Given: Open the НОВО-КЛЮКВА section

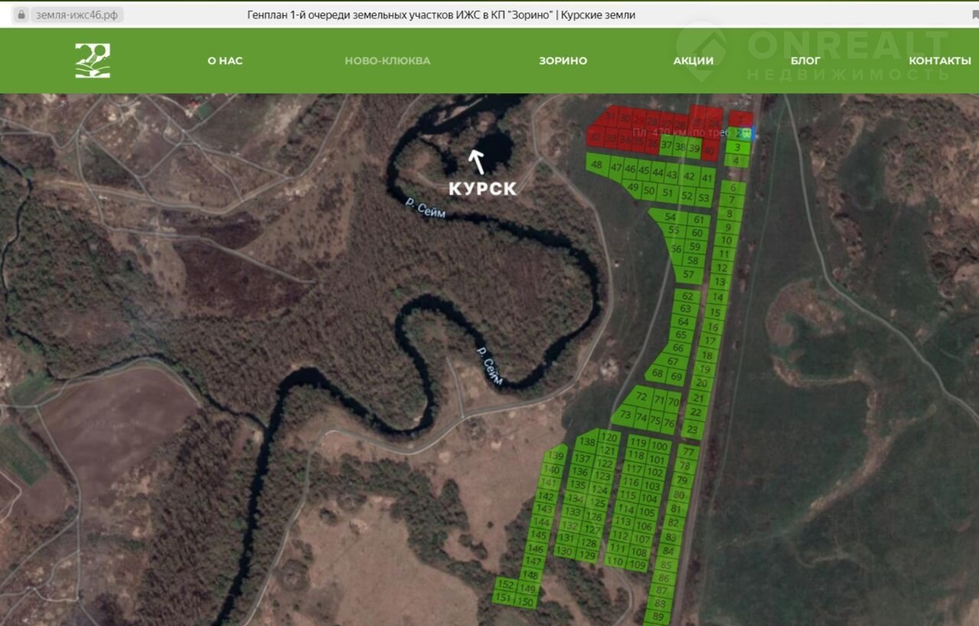Looking at the screenshot, I should [387, 60].
